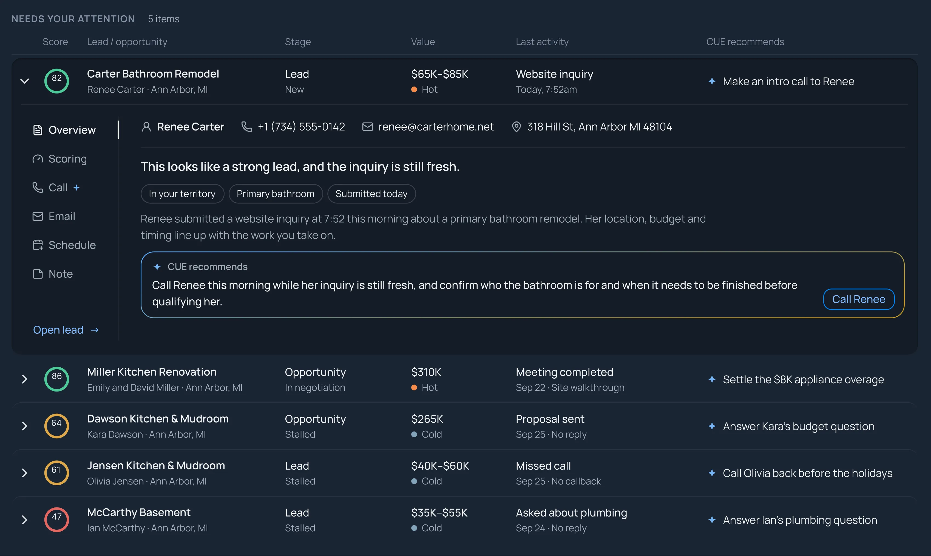
Task: Click the Note page icon
Action: pos(38,274)
